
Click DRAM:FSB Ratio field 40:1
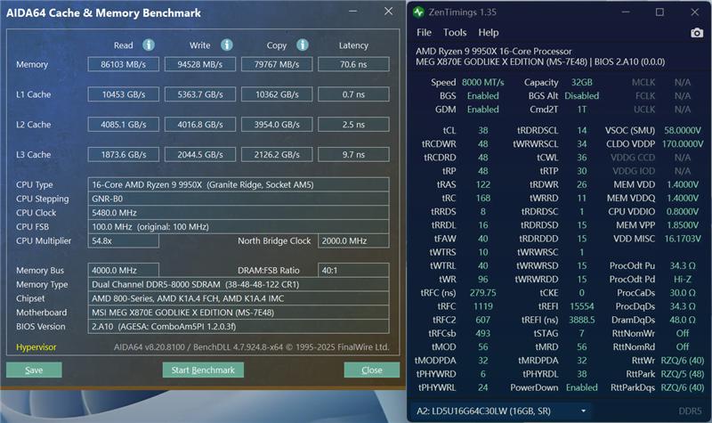coord(353,271)
